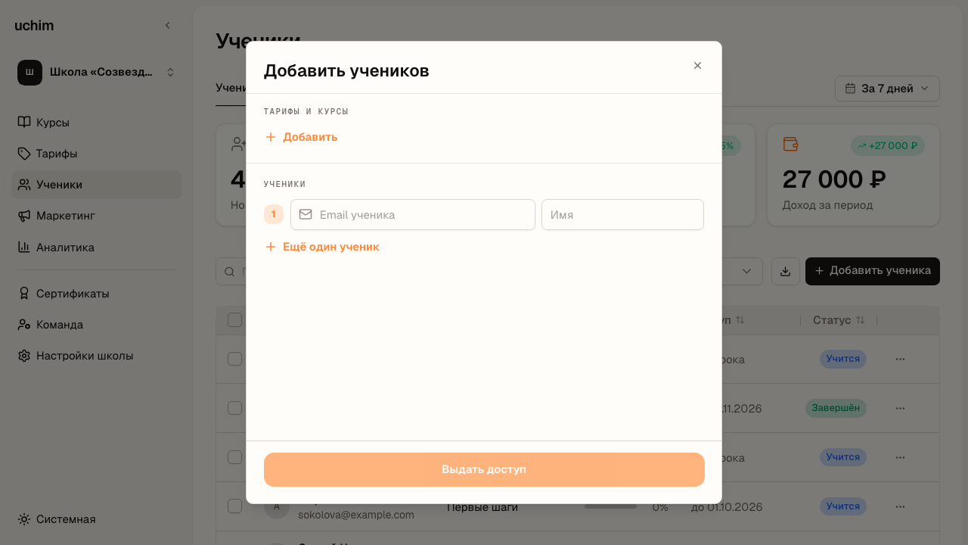Click the Выдать доступ button
This screenshot has height=545, width=968.
[484, 469]
